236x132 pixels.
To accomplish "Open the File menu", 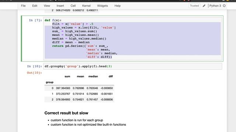I will pos(23,6).
